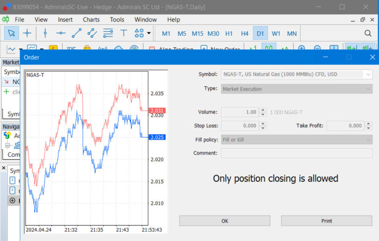Select the horizontal line tool
This screenshot has height=241, width=379.
[61, 33]
